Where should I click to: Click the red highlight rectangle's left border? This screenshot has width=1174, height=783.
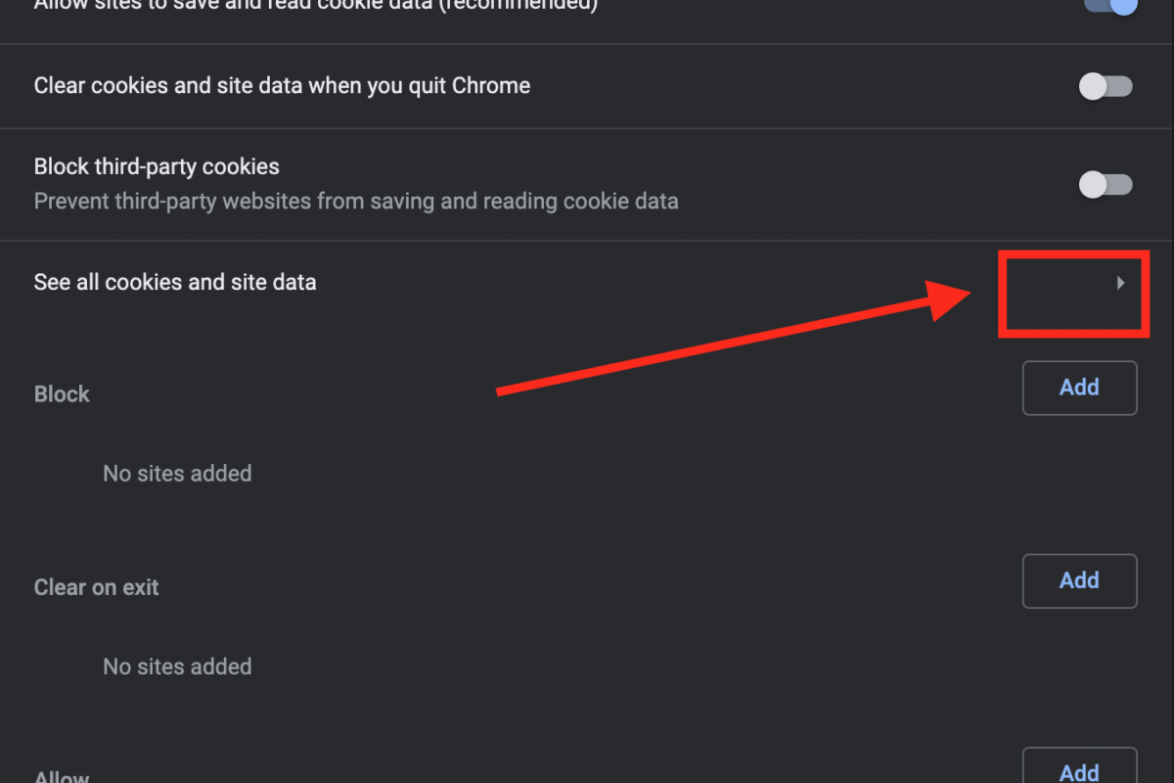coord(1002,294)
